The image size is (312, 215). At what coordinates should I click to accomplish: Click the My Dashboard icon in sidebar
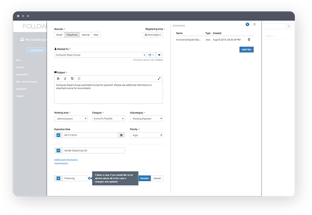tap(22, 39)
